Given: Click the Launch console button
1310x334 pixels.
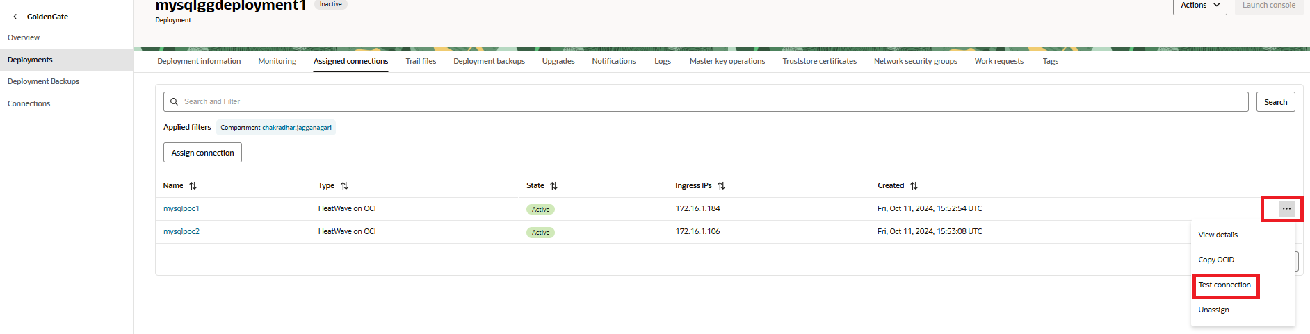Looking at the screenshot, I should [x=1268, y=6].
